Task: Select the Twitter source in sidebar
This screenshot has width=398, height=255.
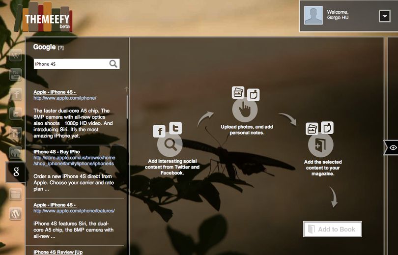Action: coord(16,113)
